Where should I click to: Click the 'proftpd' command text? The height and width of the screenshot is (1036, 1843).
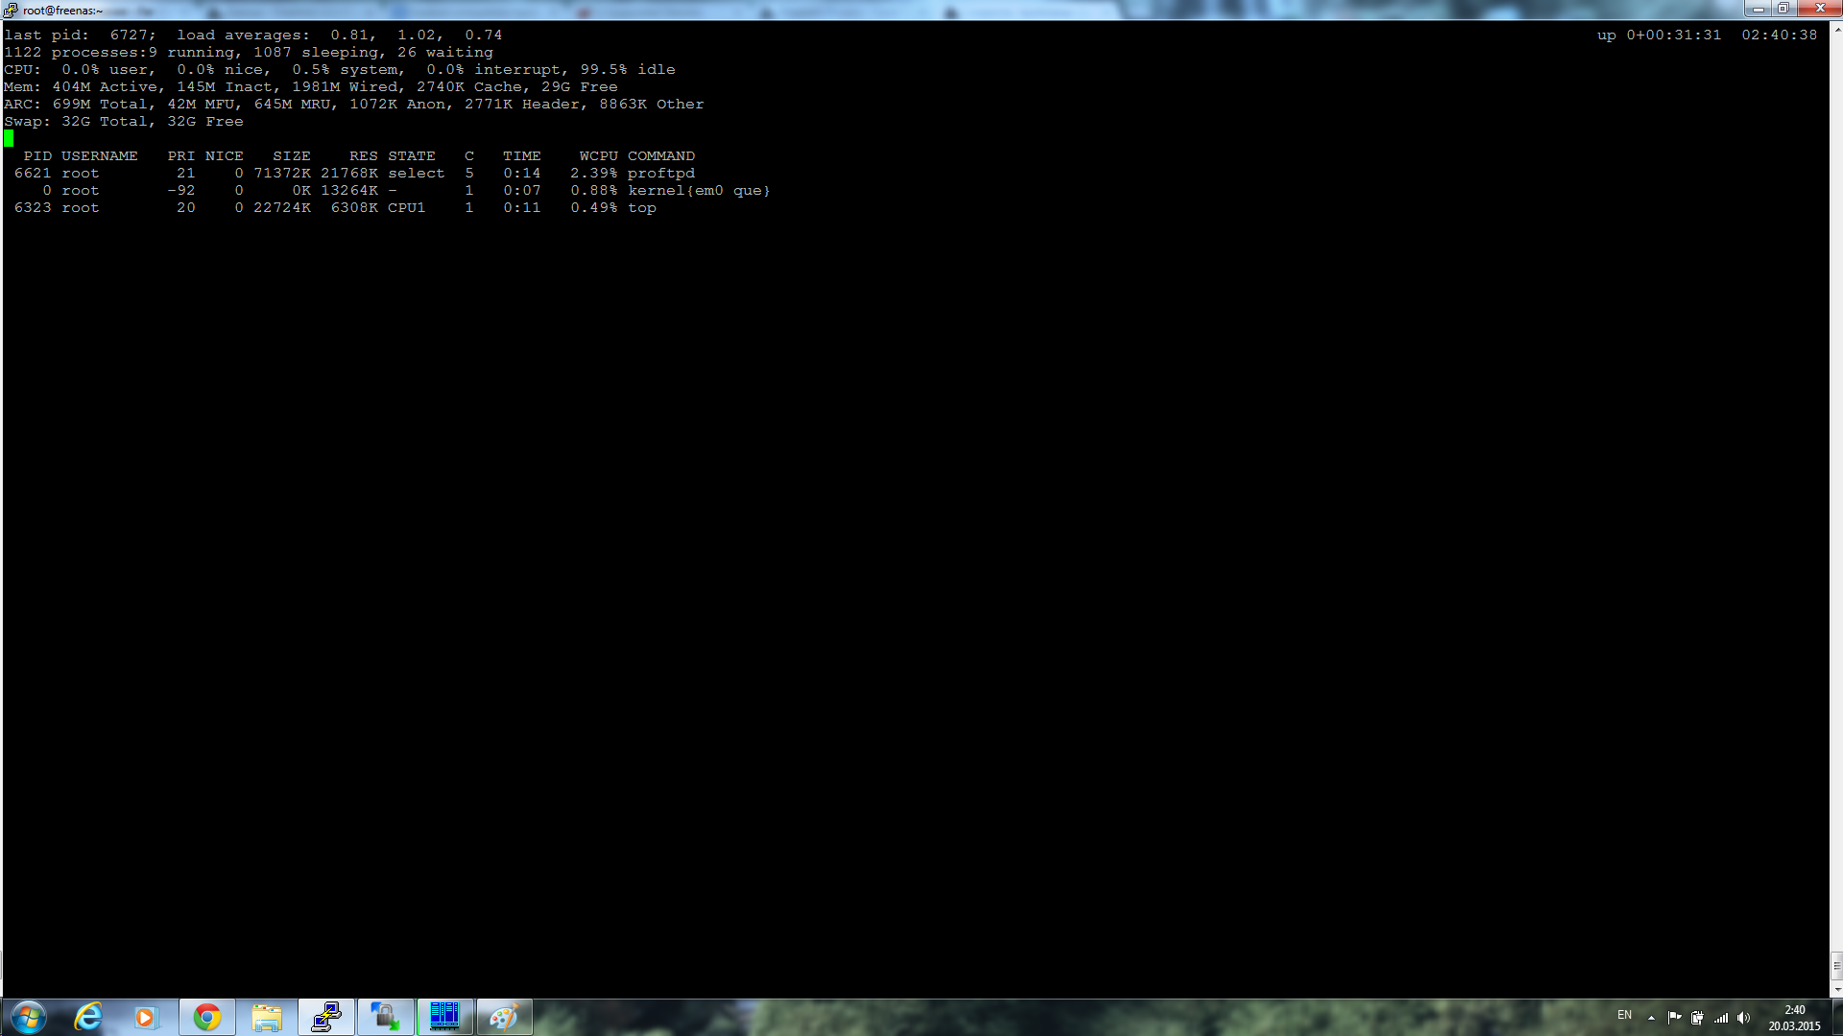[660, 174]
